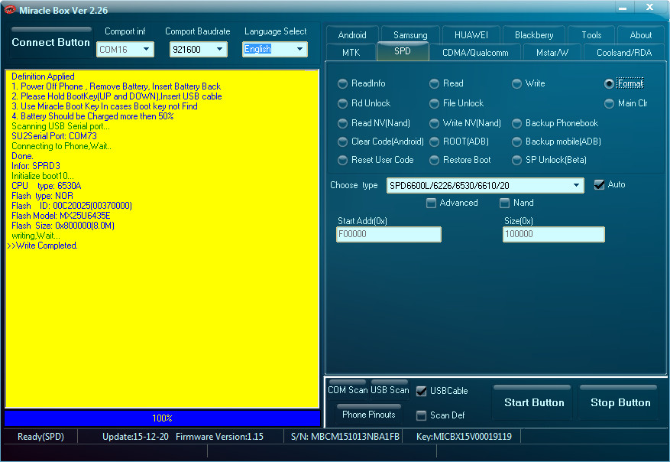Click the Update:15-12-20 status text

135,437
